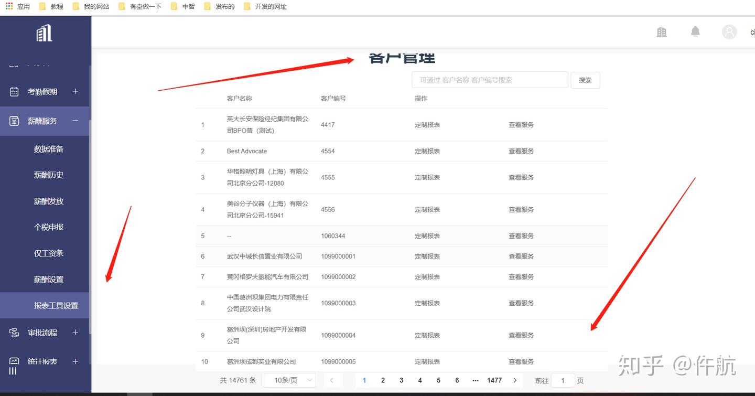Image resolution: width=755 pixels, height=396 pixels.
Task: Click the company building logo in sidebar
Action: tap(45, 33)
